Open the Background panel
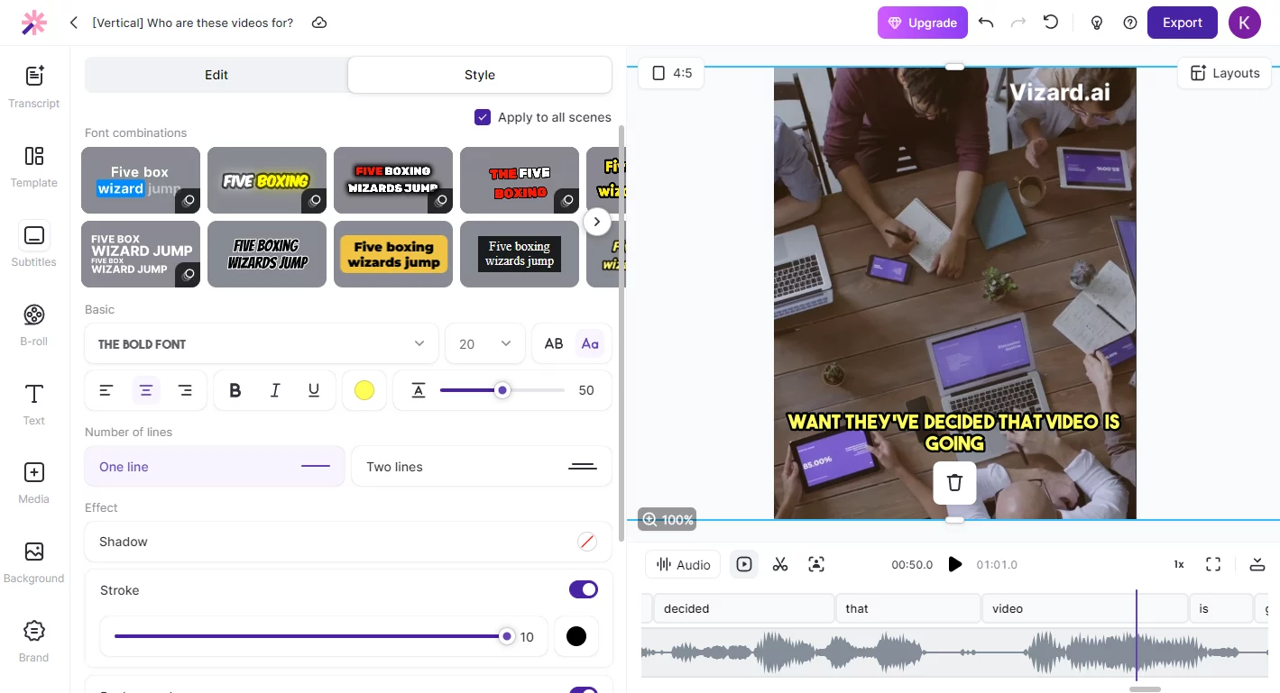This screenshot has width=1280, height=693. tap(34, 561)
